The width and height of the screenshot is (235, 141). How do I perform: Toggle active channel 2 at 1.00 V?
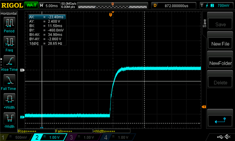tap(49, 137)
